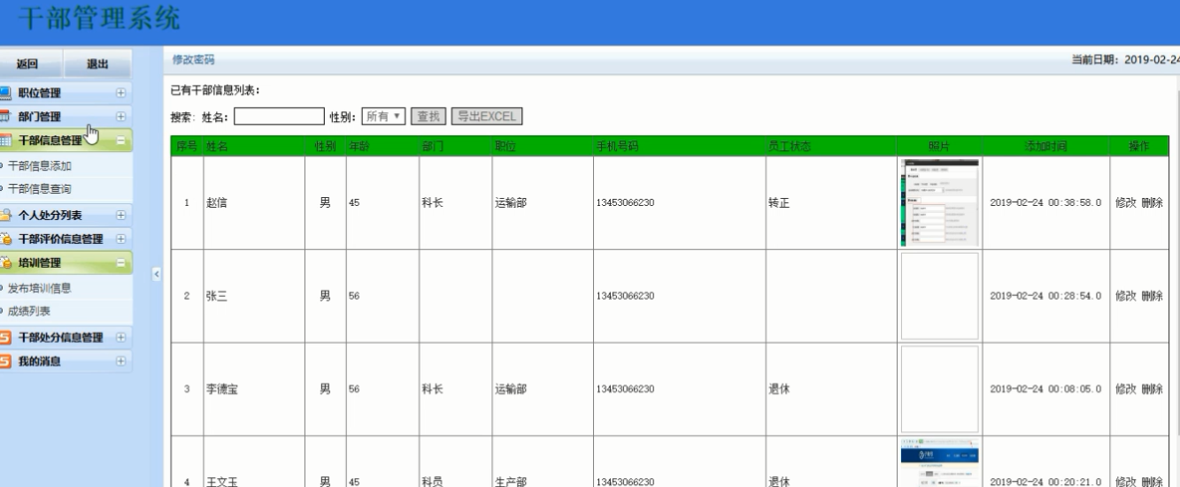This screenshot has height=487, width=1180.
Task: Click the phone number in 张三's row
Action: pos(626,296)
